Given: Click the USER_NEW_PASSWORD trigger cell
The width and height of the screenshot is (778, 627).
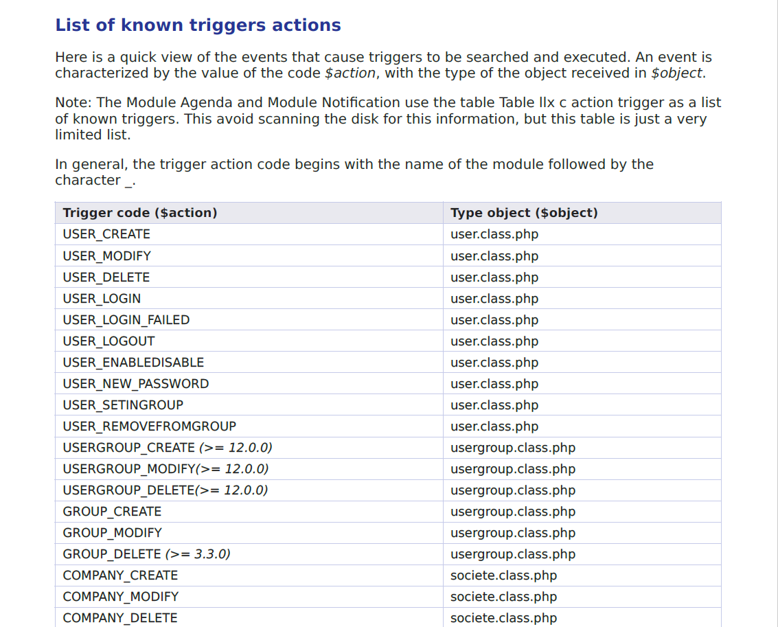Looking at the screenshot, I should (x=249, y=384).
